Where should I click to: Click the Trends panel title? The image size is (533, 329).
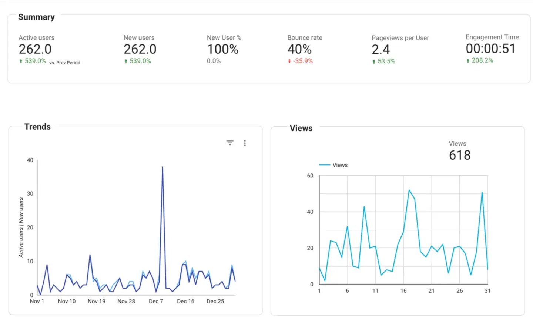click(x=37, y=127)
